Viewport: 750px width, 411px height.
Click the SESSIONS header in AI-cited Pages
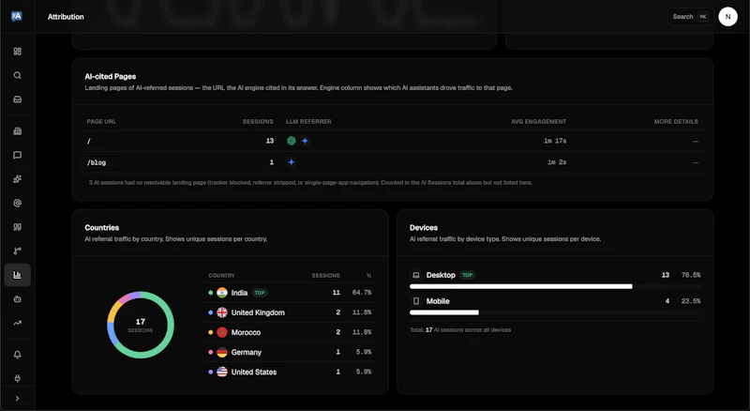[258, 122]
